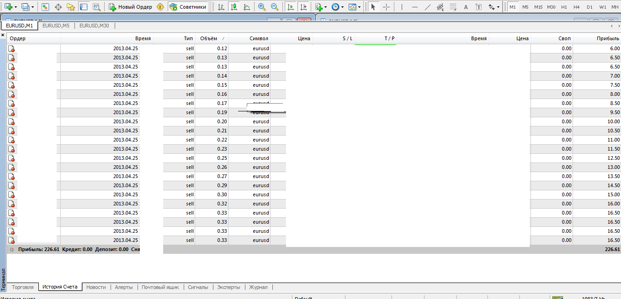The height and width of the screenshot is (299, 621).
Task: Open the Templates icon
Action: [x=352, y=7]
